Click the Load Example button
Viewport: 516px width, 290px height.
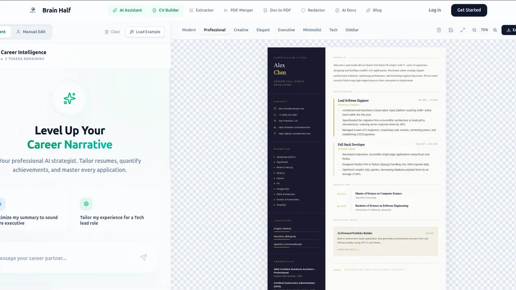145,32
